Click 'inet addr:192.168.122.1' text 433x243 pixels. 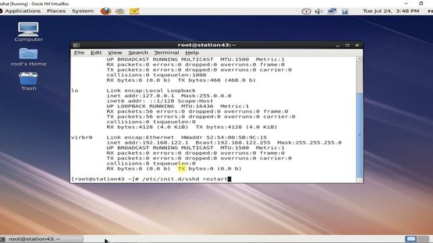pyautogui.click(x=147, y=142)
